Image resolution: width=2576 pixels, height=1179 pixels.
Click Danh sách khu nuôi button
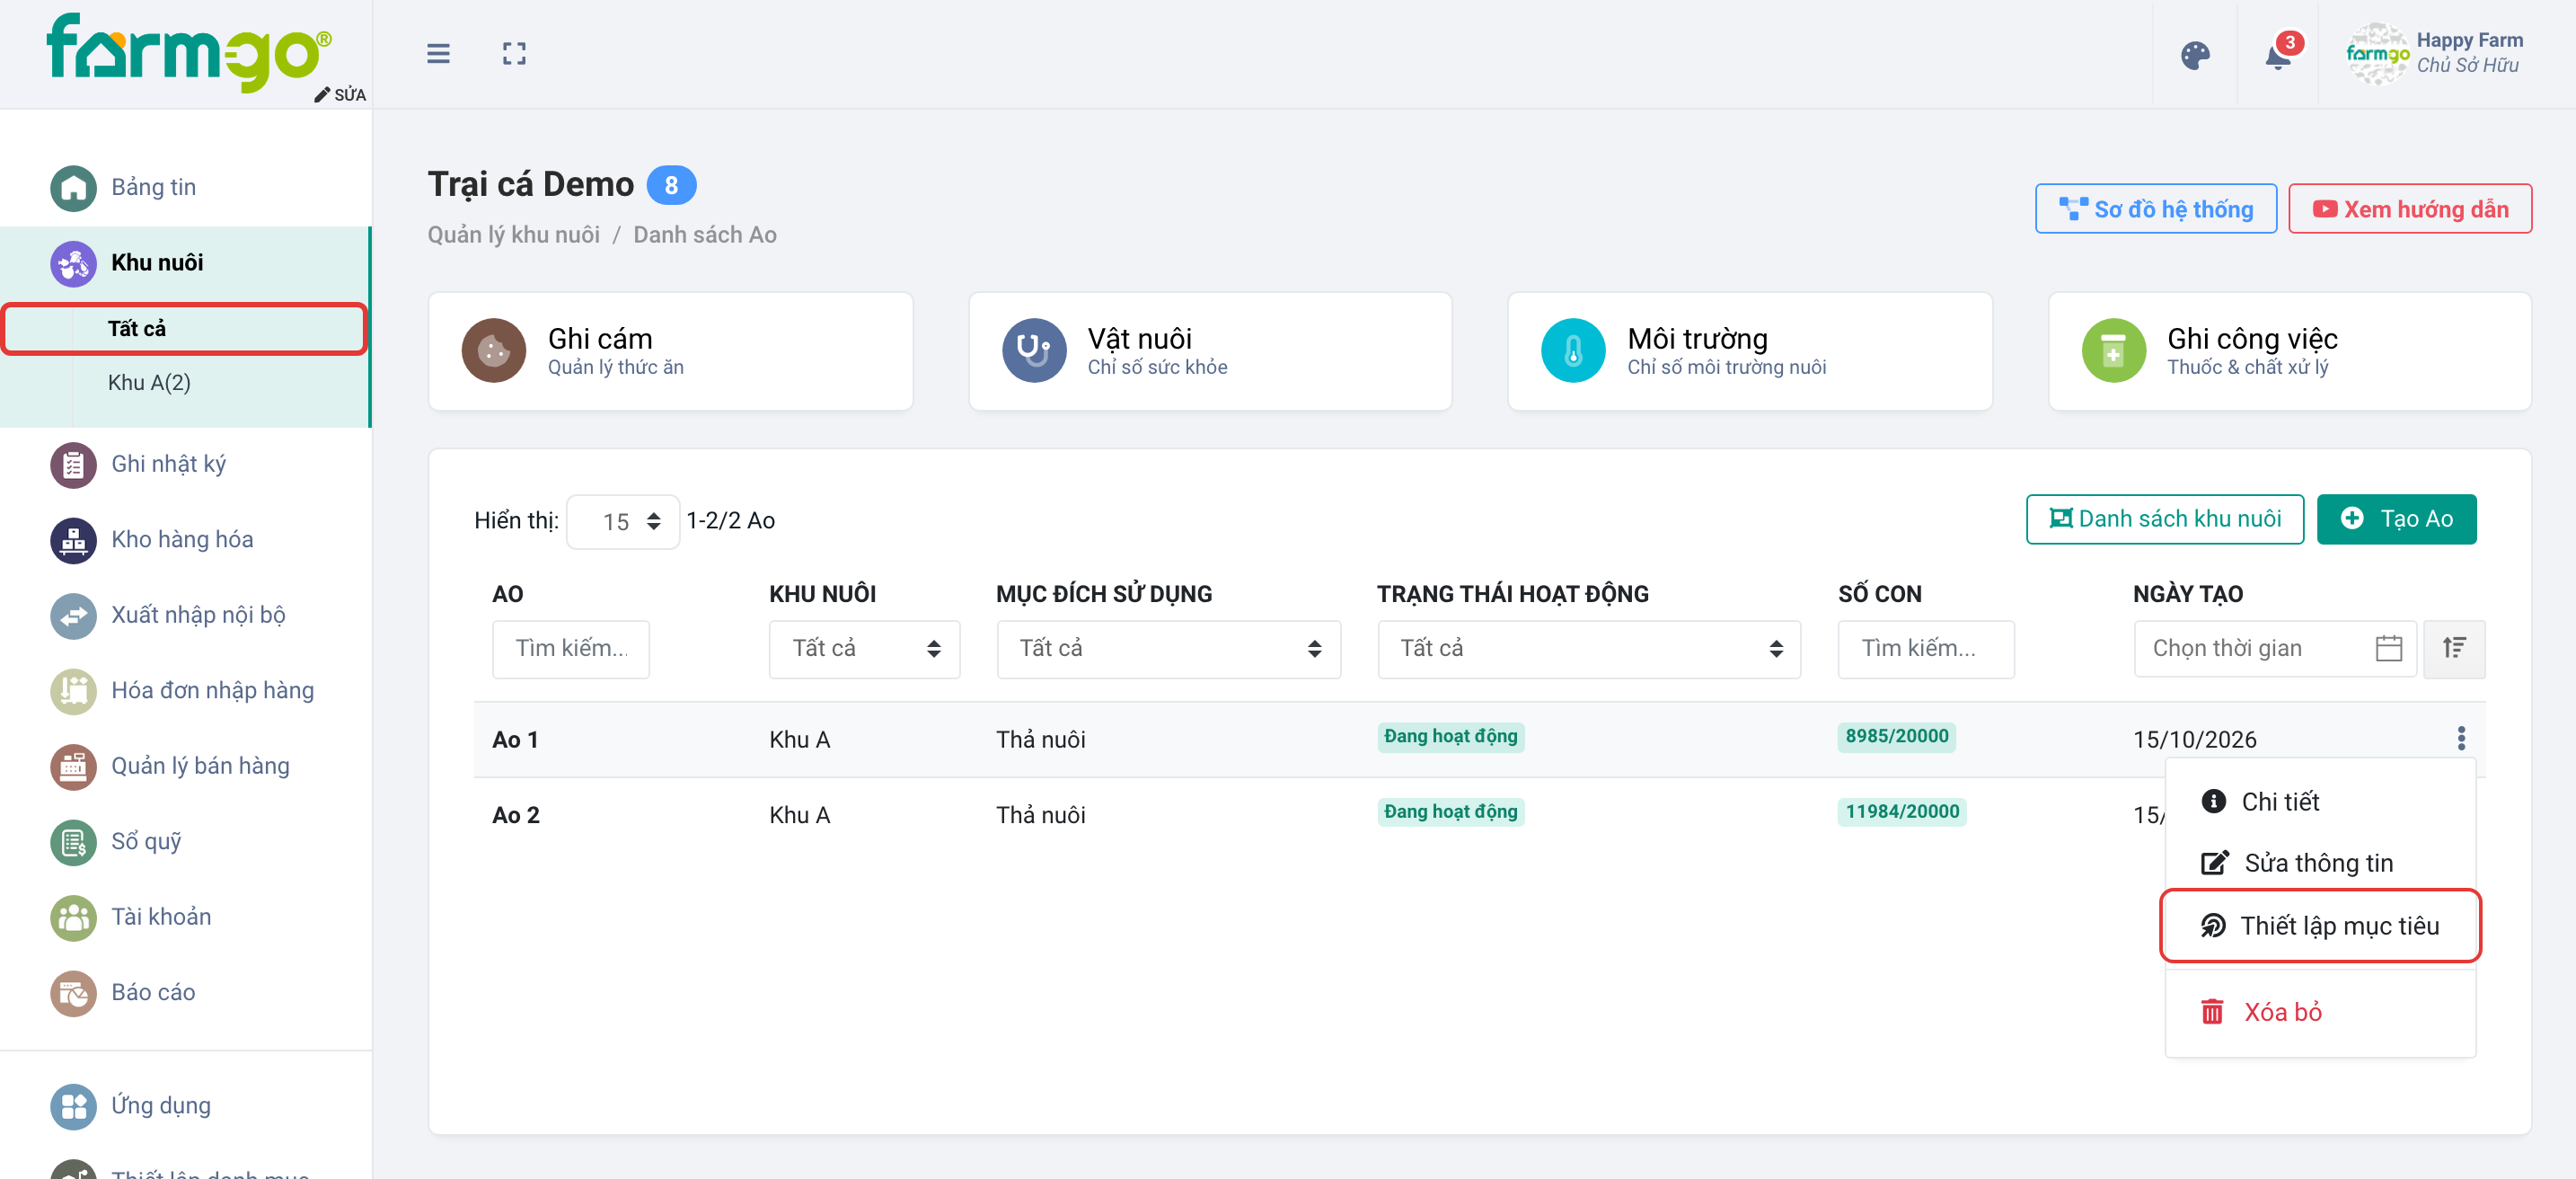[x=2165, y=519]
